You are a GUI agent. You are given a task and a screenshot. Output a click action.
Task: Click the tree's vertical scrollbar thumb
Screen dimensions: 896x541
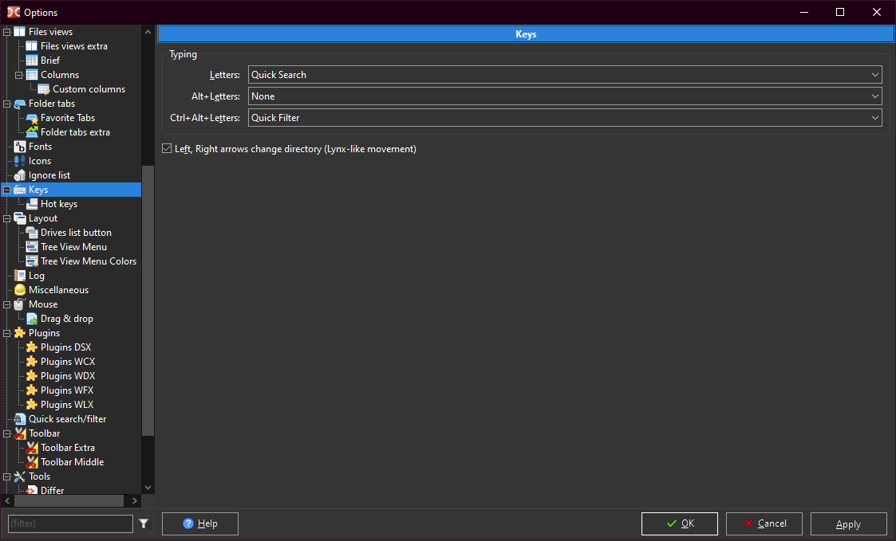148,301
